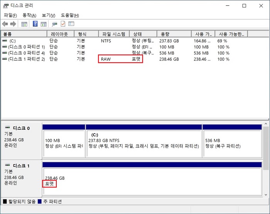
Task: Select the 536 MB recovery partition block
Action: click(x=232, y=141)
